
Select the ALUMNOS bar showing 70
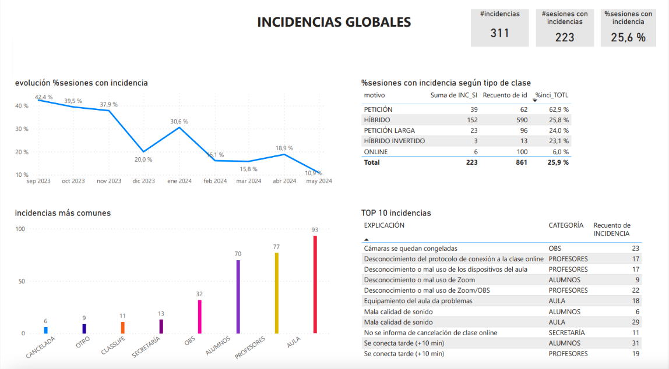pyautogui.click(x=238, y=297)
